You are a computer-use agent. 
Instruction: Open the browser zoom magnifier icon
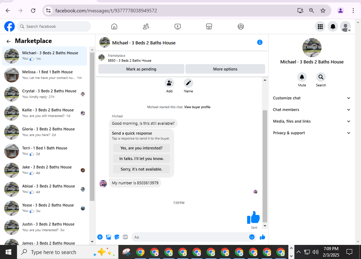point(312,11)
